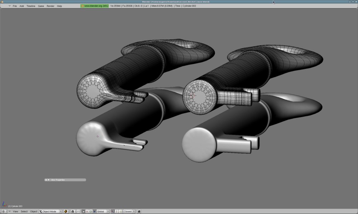Image resolution: width=358 pixels, height=214 pixels.
Task: Open the 3D View's View menu
Action: (x=15, y=212)
